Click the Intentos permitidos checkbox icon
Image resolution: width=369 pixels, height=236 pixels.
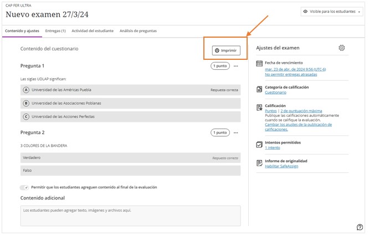click(259, 145)
